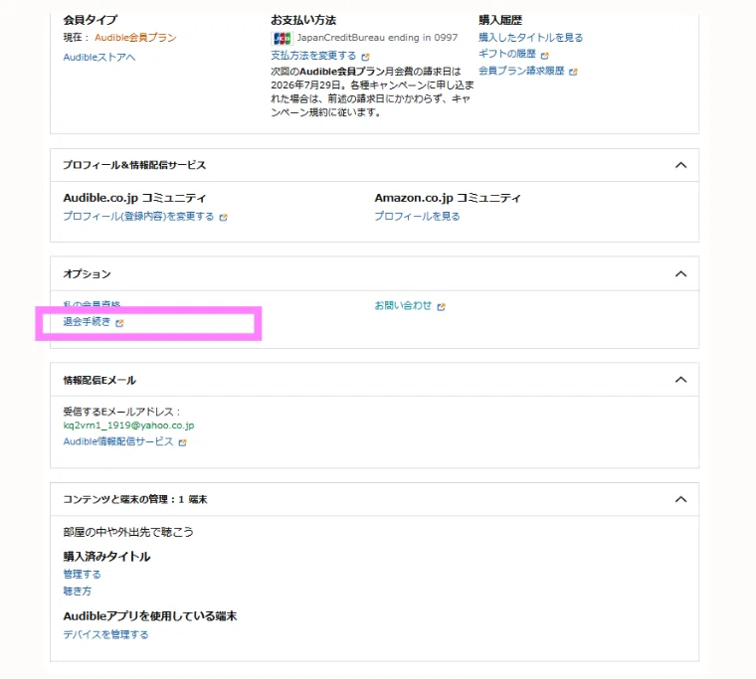Click the external icon next to 会員プラン請求履歴
Image resolution: width=756 pixels, height=679 pixels.
(x=573, y=72)
